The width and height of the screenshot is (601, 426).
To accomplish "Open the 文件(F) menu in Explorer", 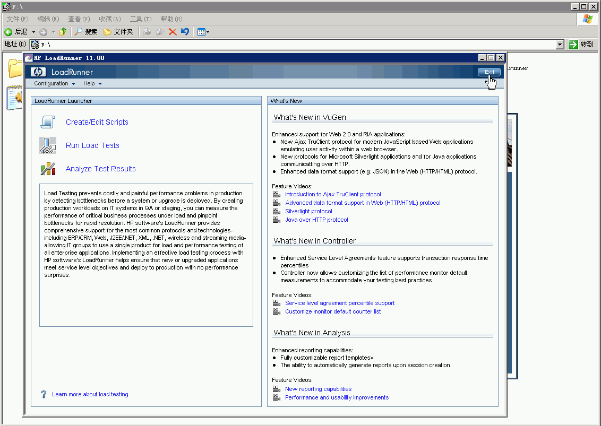I will coord(17,19).
